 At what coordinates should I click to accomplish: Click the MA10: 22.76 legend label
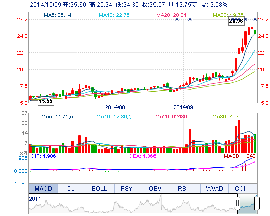click(x=114, y=15)
